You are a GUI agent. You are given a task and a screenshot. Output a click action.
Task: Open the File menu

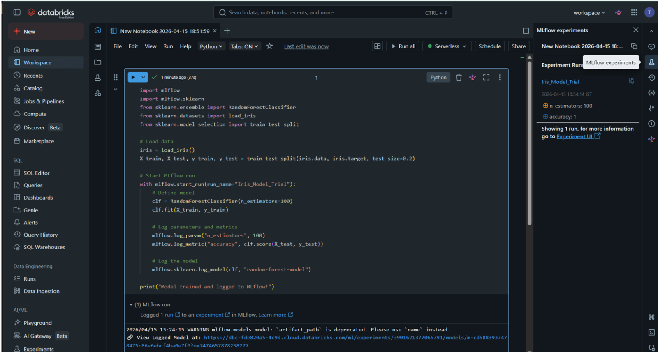click(x=118, y=46)
